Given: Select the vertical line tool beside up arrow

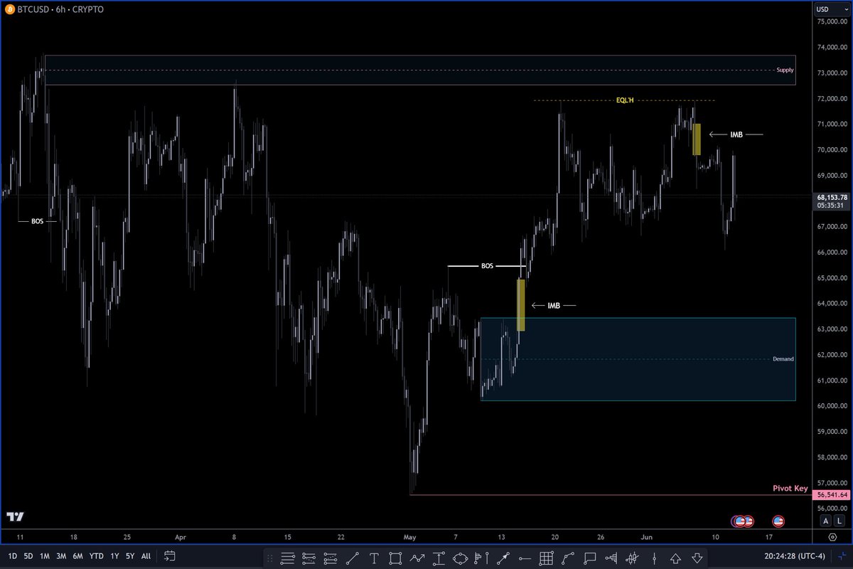Looking at the screenshot, I should point(655,557).
